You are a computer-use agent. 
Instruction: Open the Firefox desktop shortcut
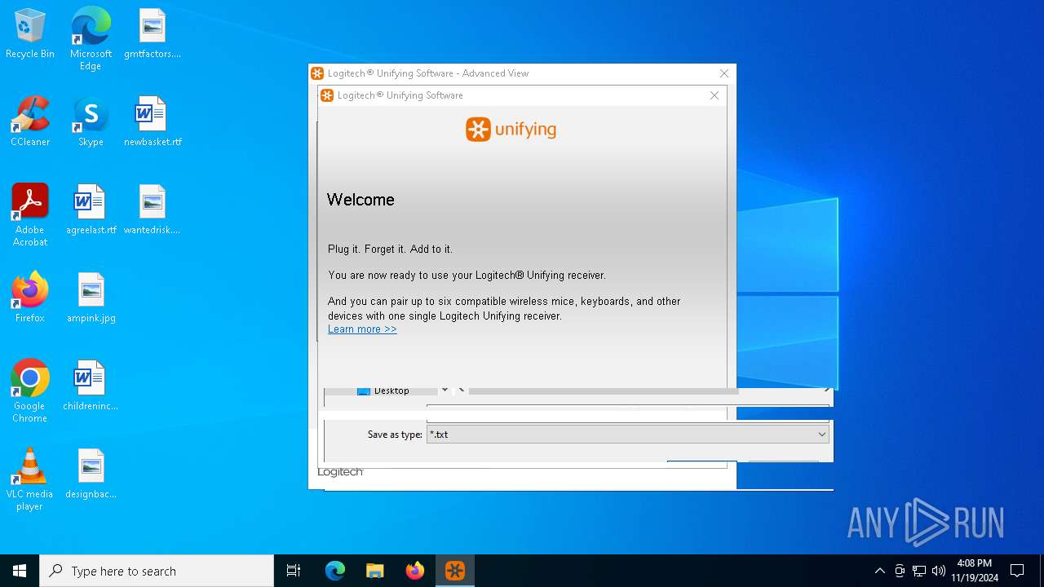point(30,298)
